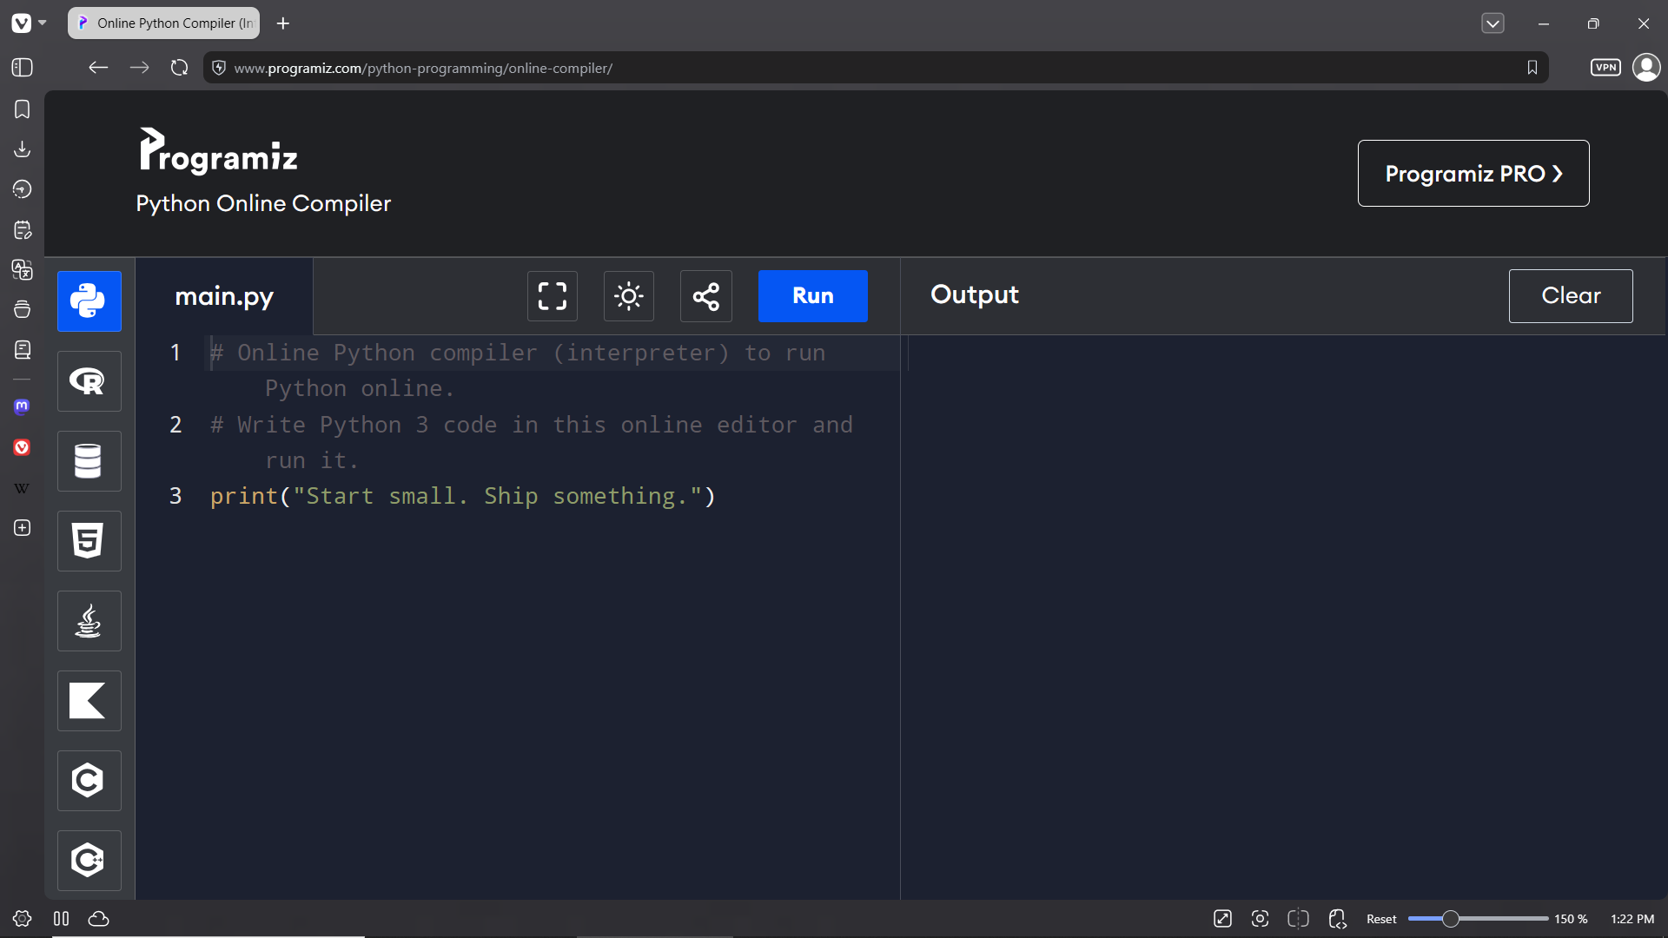Reset the page zoom level
Viewport: 1668px width, 938px height.
[1381, 919]
